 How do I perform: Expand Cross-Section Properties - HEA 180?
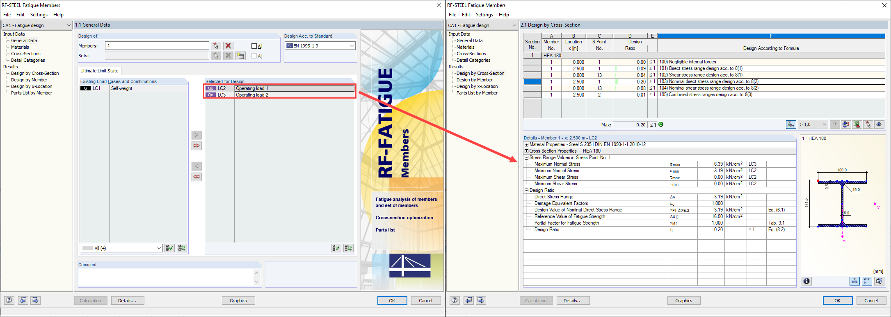pyautogui.click(x=526, y=151)
